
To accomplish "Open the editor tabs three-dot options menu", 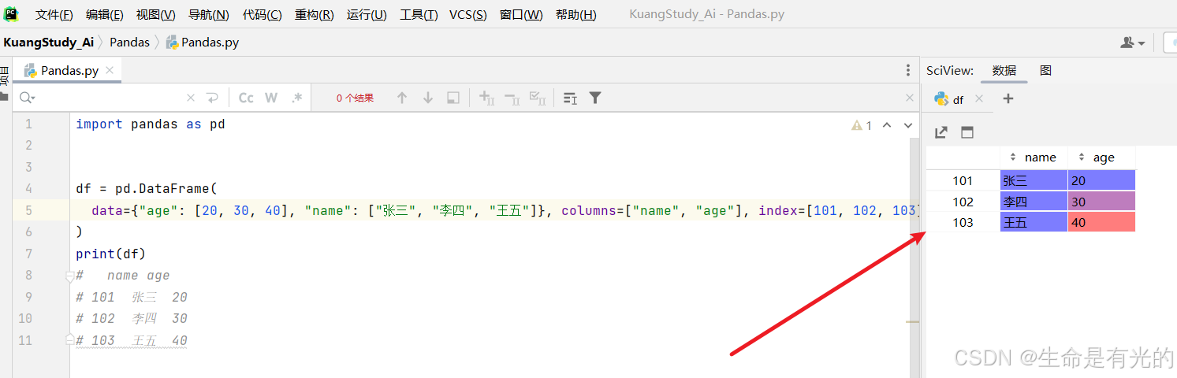I will click(x=908, y=71).
